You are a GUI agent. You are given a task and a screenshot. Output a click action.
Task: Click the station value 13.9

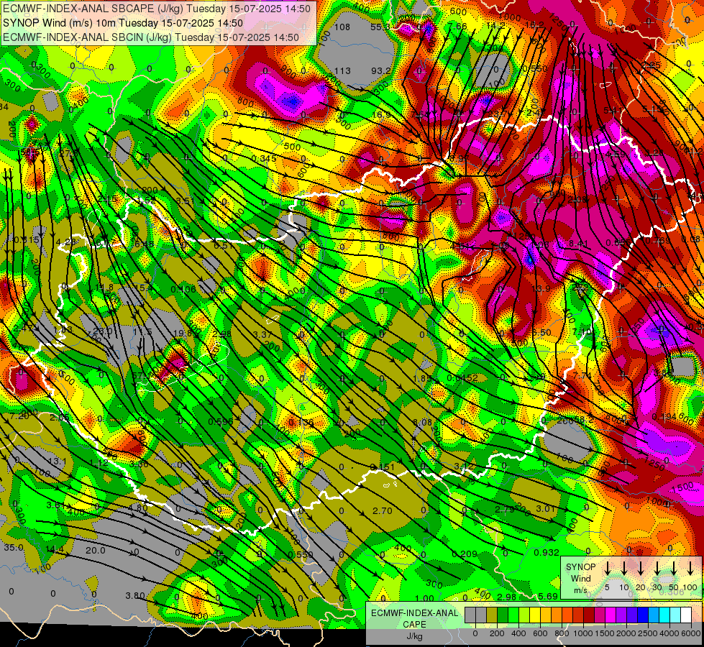click(x=541, y=289)
